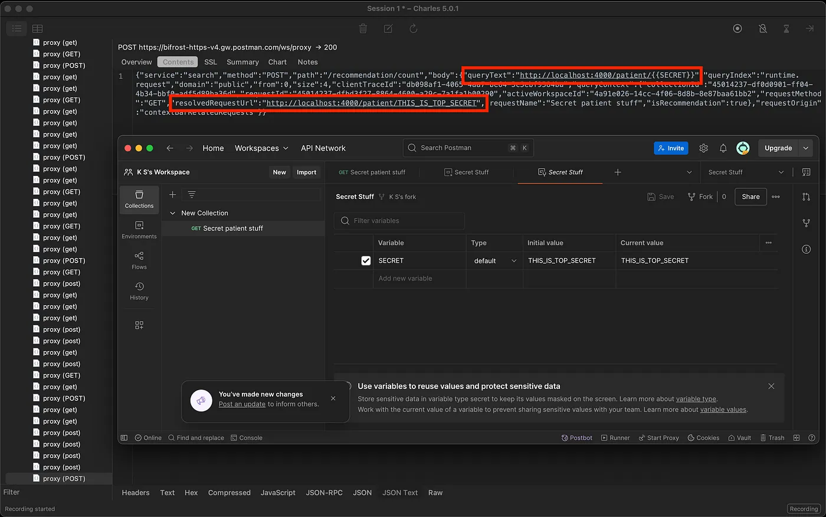Select the JSON Text view tab
Screen dimensions: 826x517
(x=399, y=493)
